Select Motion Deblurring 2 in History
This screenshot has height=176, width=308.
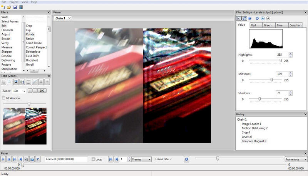254,128
